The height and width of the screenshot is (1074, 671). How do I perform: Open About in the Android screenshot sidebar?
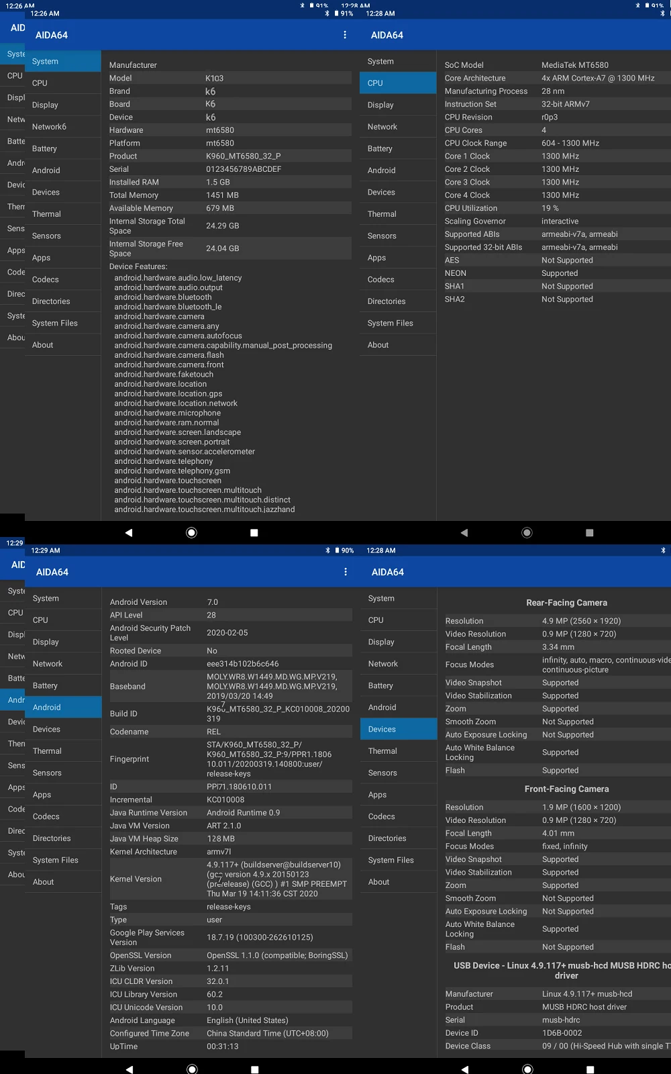coord(64,882)
